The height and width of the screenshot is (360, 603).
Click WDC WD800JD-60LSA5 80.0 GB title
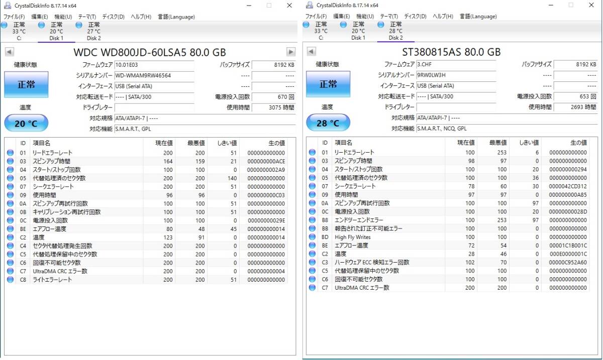150,52
